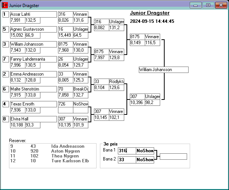Select reserve row Ture Karlsson Elb
Viewport: 229px width, 190px height.
(x=53, y=161)
